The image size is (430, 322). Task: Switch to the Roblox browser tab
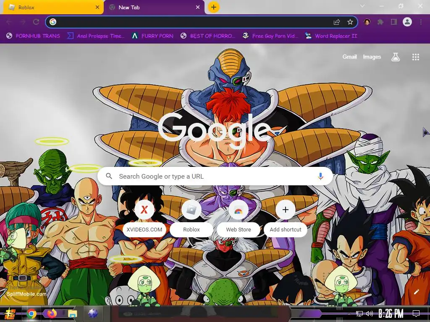(x=53, y=8)
